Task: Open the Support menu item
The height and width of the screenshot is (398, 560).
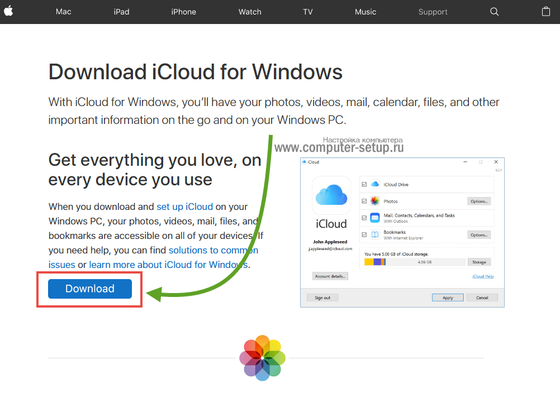Action: 433,12
